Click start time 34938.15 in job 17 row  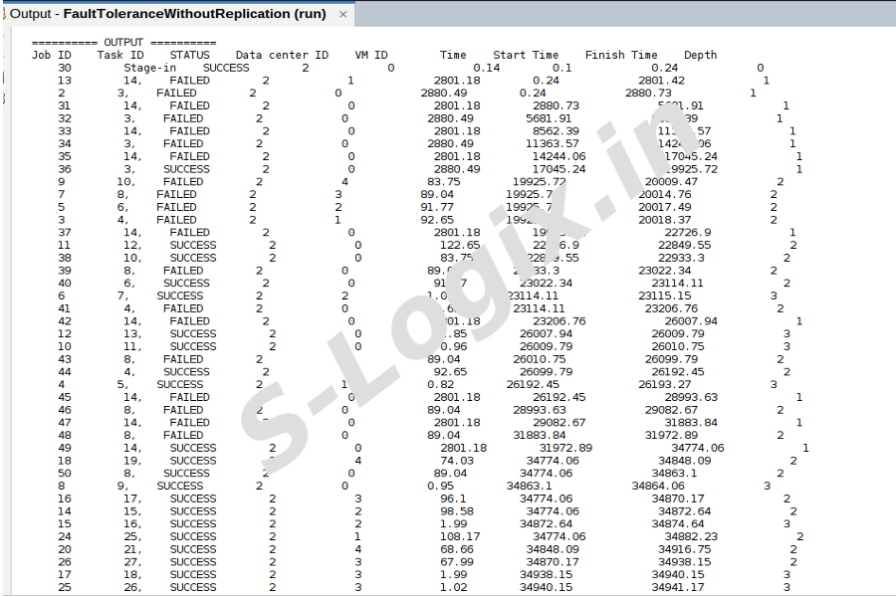546,574
